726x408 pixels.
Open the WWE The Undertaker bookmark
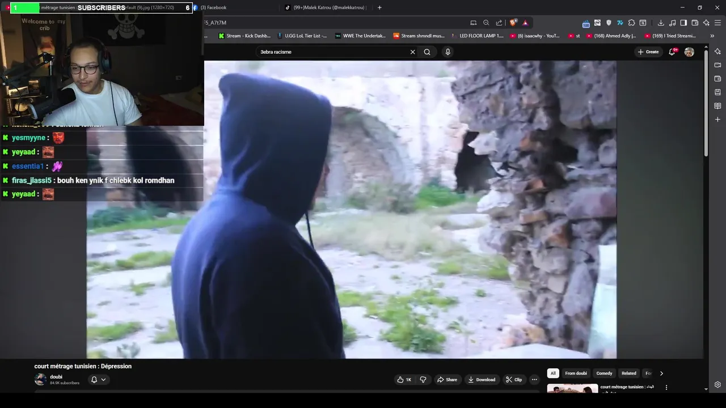(x=361, y=36)
